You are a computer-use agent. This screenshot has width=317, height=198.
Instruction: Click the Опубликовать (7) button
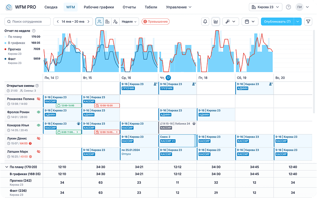[x=277, y=22]
